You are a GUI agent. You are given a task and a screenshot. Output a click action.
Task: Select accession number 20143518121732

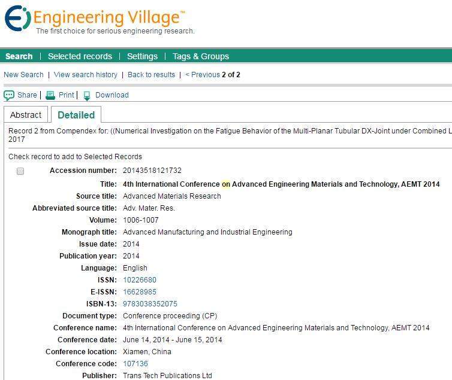coord(152,171)
